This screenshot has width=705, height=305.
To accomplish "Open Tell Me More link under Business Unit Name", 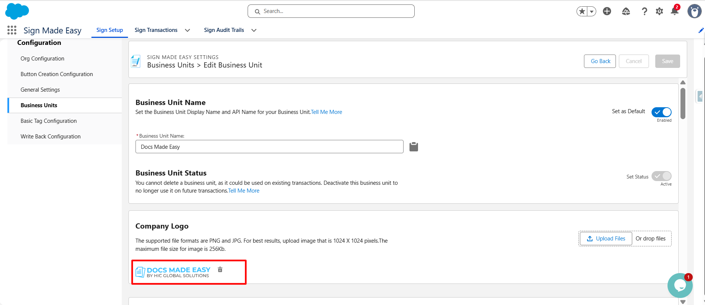I will [x=326, y=112].
